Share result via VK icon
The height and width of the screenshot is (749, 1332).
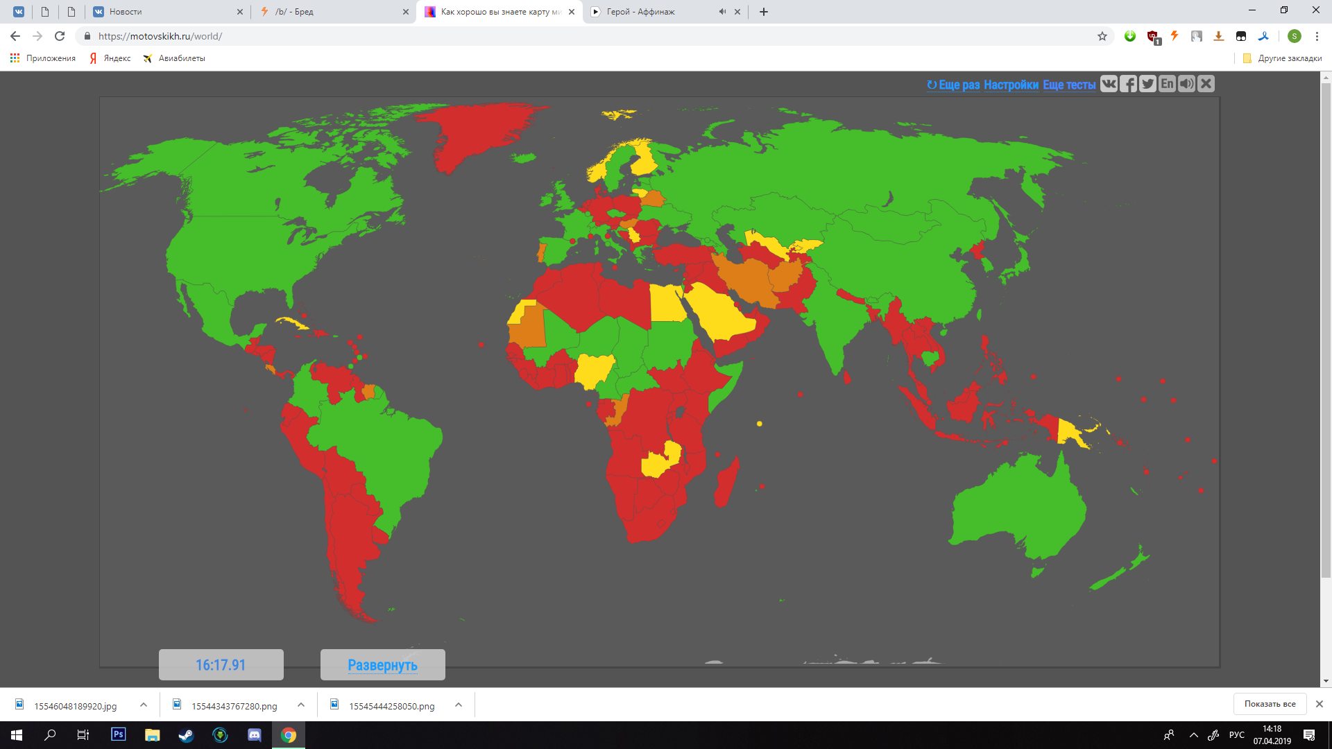[x=1109, y=84]
